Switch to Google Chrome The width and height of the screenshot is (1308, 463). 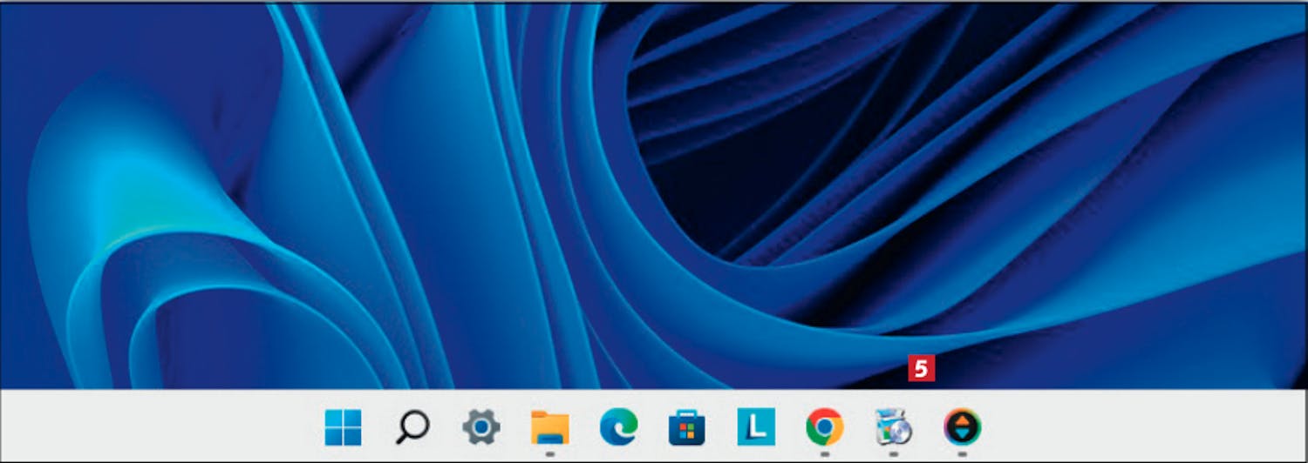824,427
